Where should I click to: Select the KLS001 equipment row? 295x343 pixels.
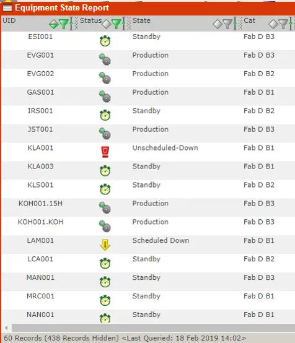pos(148,189)
